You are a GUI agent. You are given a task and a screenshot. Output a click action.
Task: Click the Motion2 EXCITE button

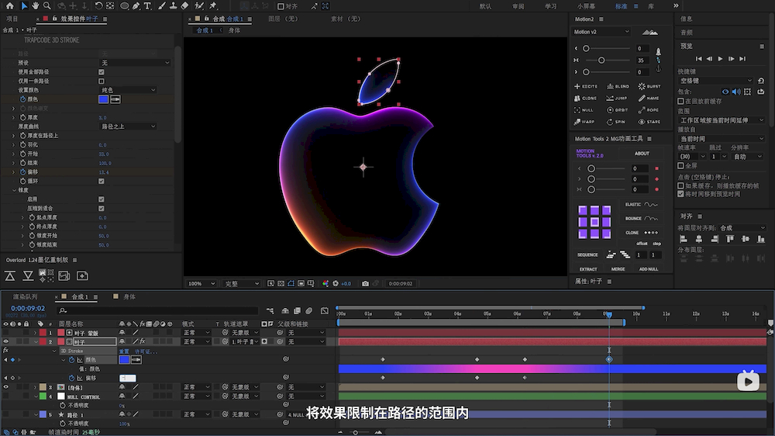pyautogui.click(x=586, y=86)
